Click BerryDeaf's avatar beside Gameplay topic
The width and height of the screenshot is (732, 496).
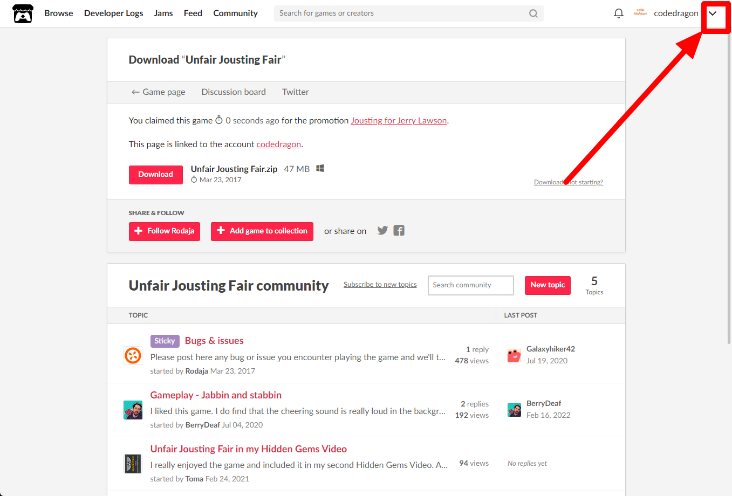pos(133,410)
